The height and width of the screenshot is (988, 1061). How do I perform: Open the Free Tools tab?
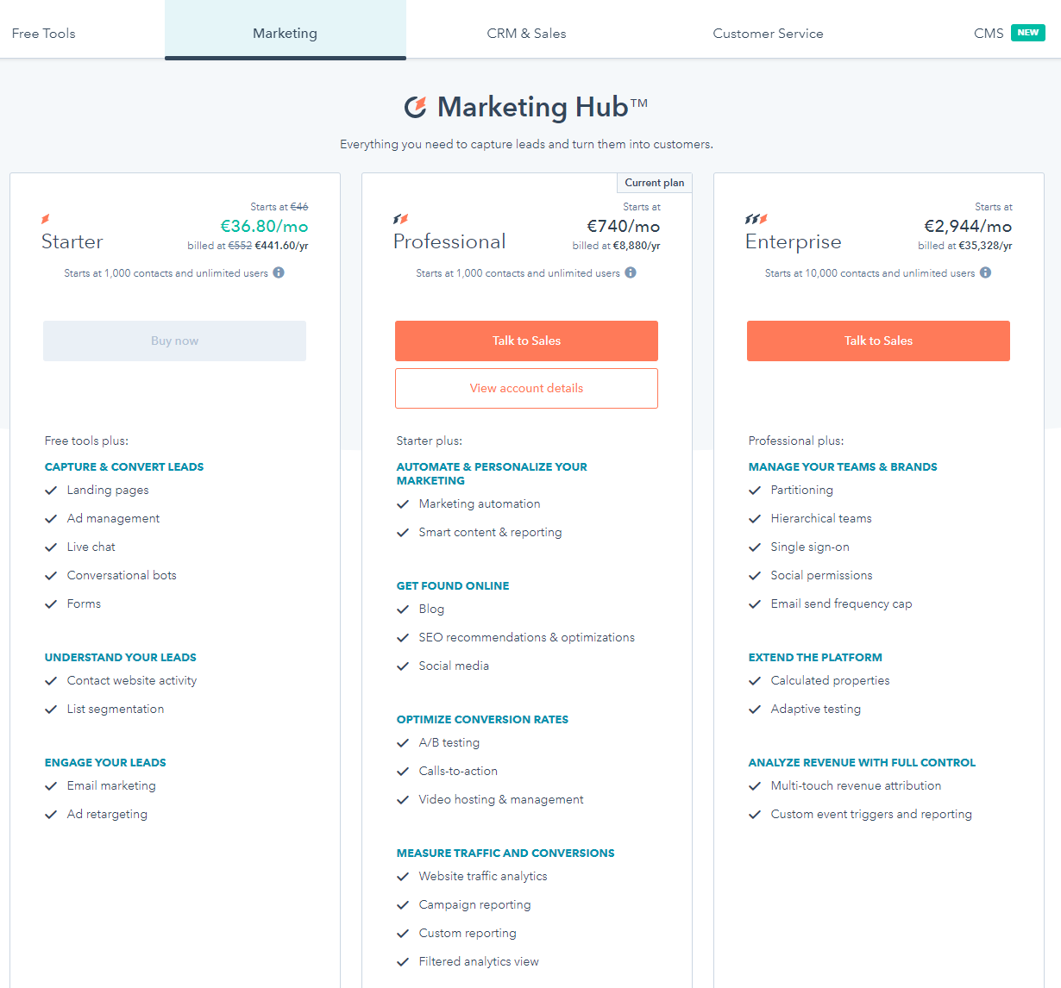pos(44,33)
